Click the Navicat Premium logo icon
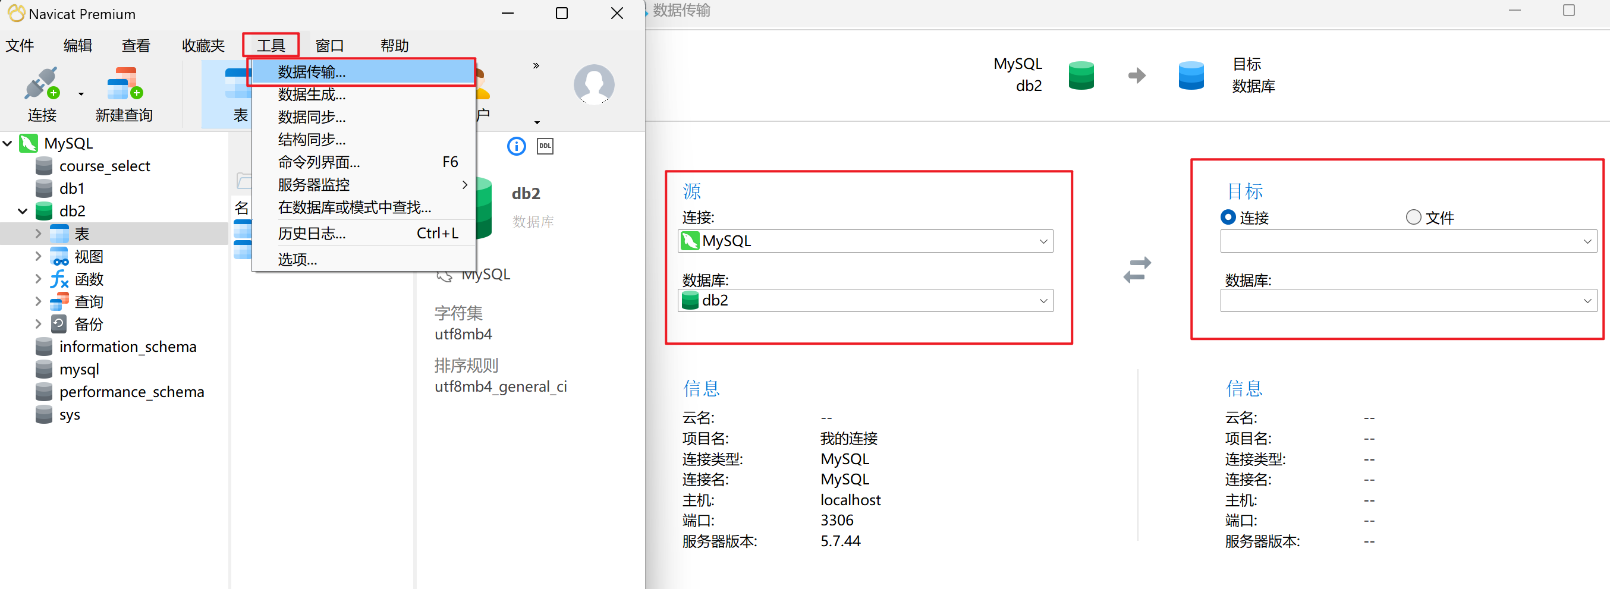 pyautogui.click(x=16, y=13)
